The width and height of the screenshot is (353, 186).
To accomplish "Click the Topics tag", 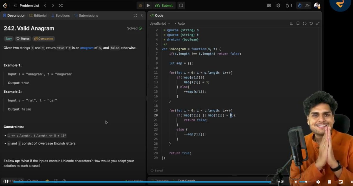I will pyautogui.click(x=23, y=39).
